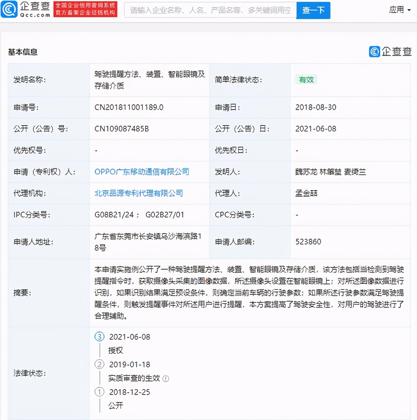The width and height of the screenshot is (417, 420).
Task: Open the 应用 dropdown in top right
Action: 399,10
